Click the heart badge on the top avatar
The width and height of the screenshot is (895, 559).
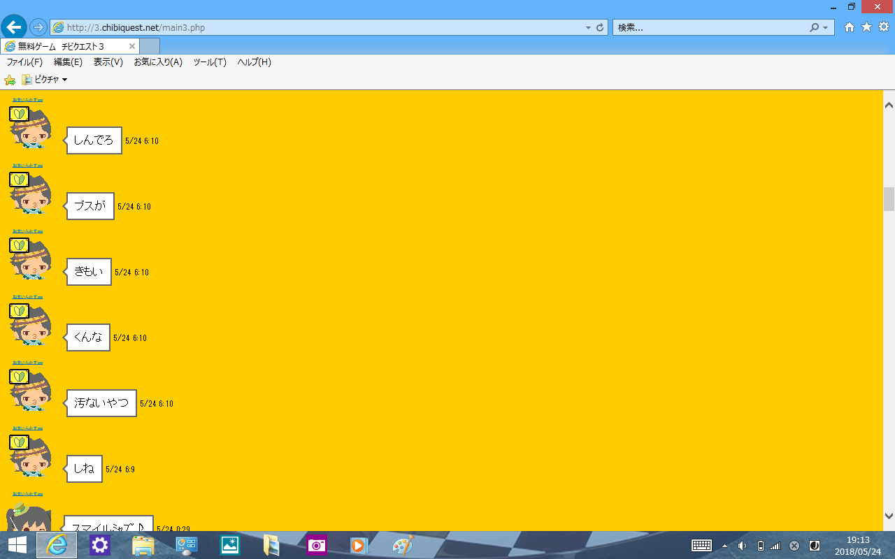[x=19, y=114]
